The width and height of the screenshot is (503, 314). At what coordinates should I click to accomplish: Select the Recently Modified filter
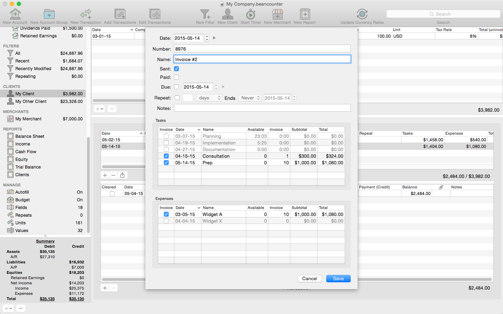[43, 69]
